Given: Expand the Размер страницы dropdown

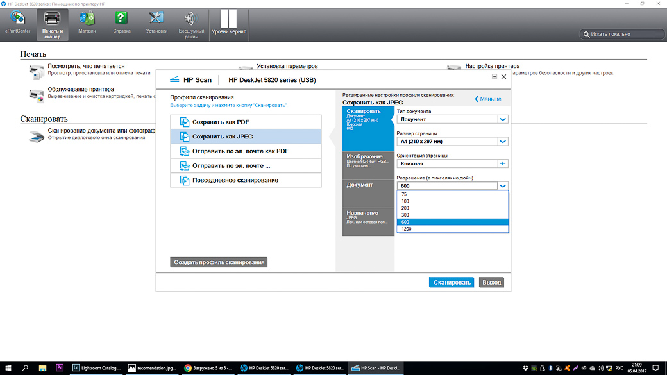Looking at the screenshot, I should tap(502, 142).
